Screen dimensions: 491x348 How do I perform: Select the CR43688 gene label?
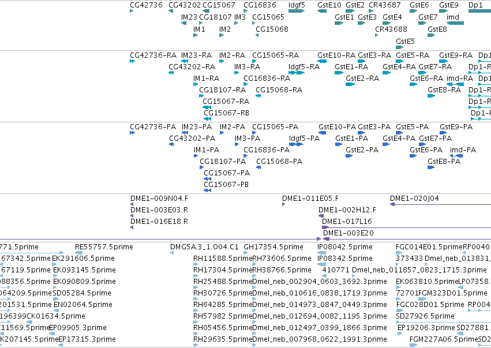tap(391, 29)
